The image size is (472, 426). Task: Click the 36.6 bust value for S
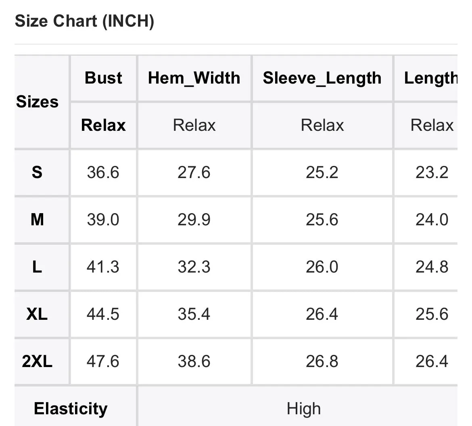[103, 172]
